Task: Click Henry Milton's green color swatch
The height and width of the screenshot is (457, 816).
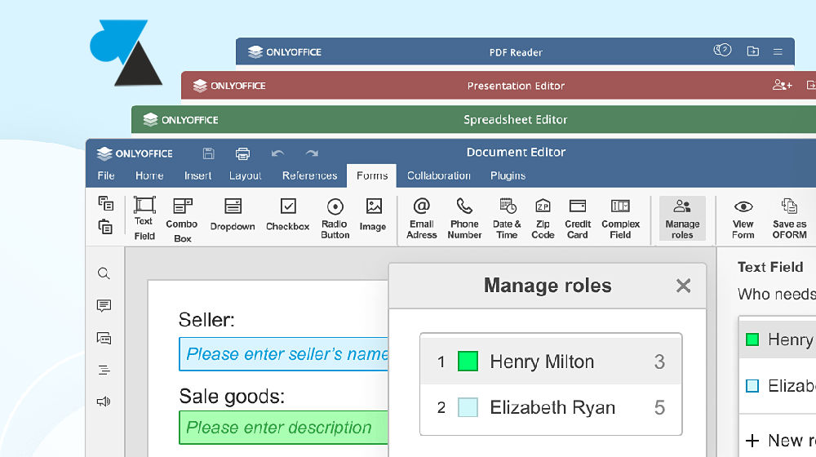Action: point(468,362)
